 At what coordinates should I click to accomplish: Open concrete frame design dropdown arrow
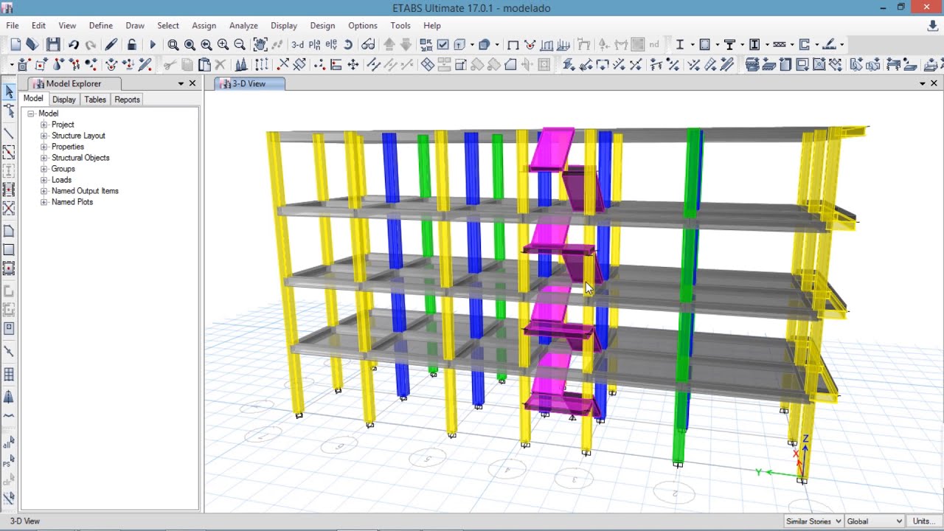coord(767,45)
